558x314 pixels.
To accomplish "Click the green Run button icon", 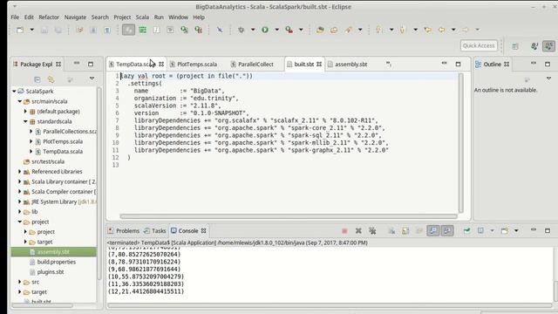I will click(265, 30).
